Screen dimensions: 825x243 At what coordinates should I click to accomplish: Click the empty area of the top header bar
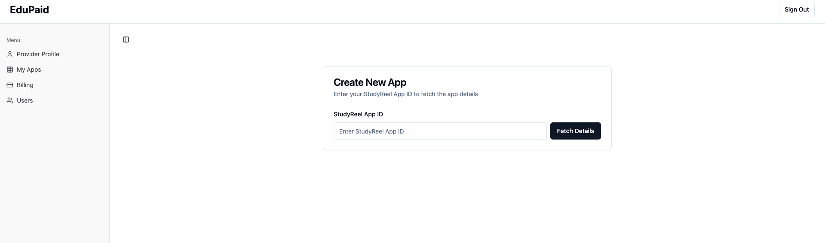(x=387, y=12)
